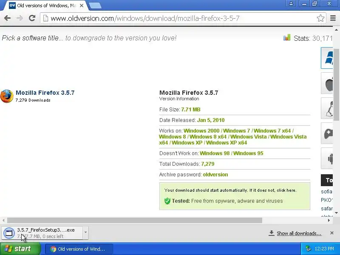Screen dimensions: 340x255
Task: Close the Old versions tab
Action: [x=82, y=6]
